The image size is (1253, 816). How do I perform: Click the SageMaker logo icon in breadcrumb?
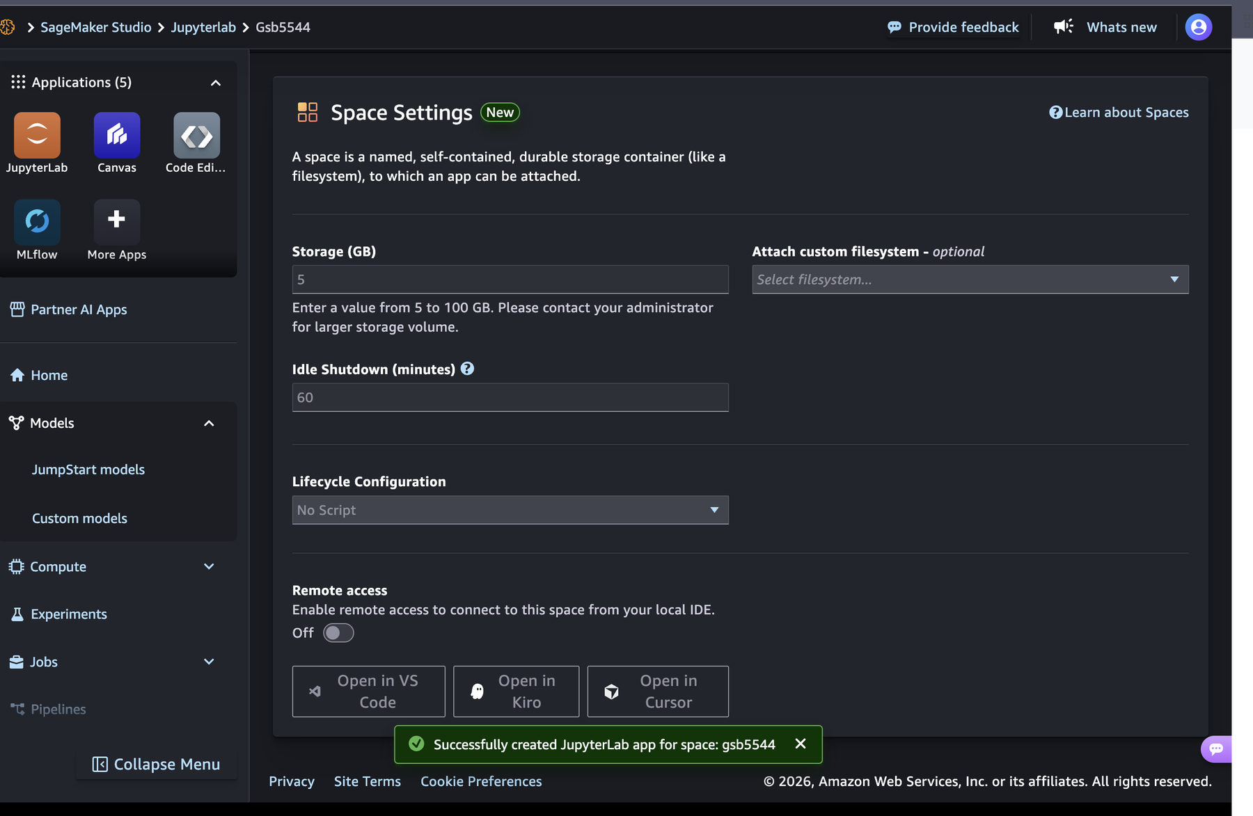point(8,27)
